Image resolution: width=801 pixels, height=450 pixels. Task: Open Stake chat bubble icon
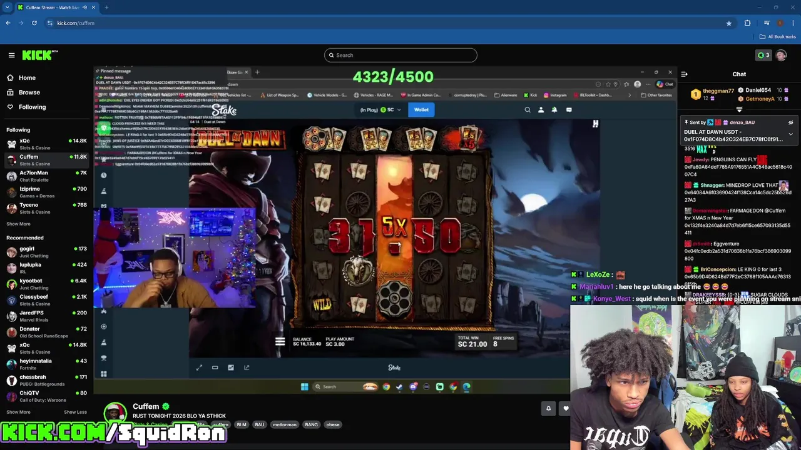click(569, 110)
